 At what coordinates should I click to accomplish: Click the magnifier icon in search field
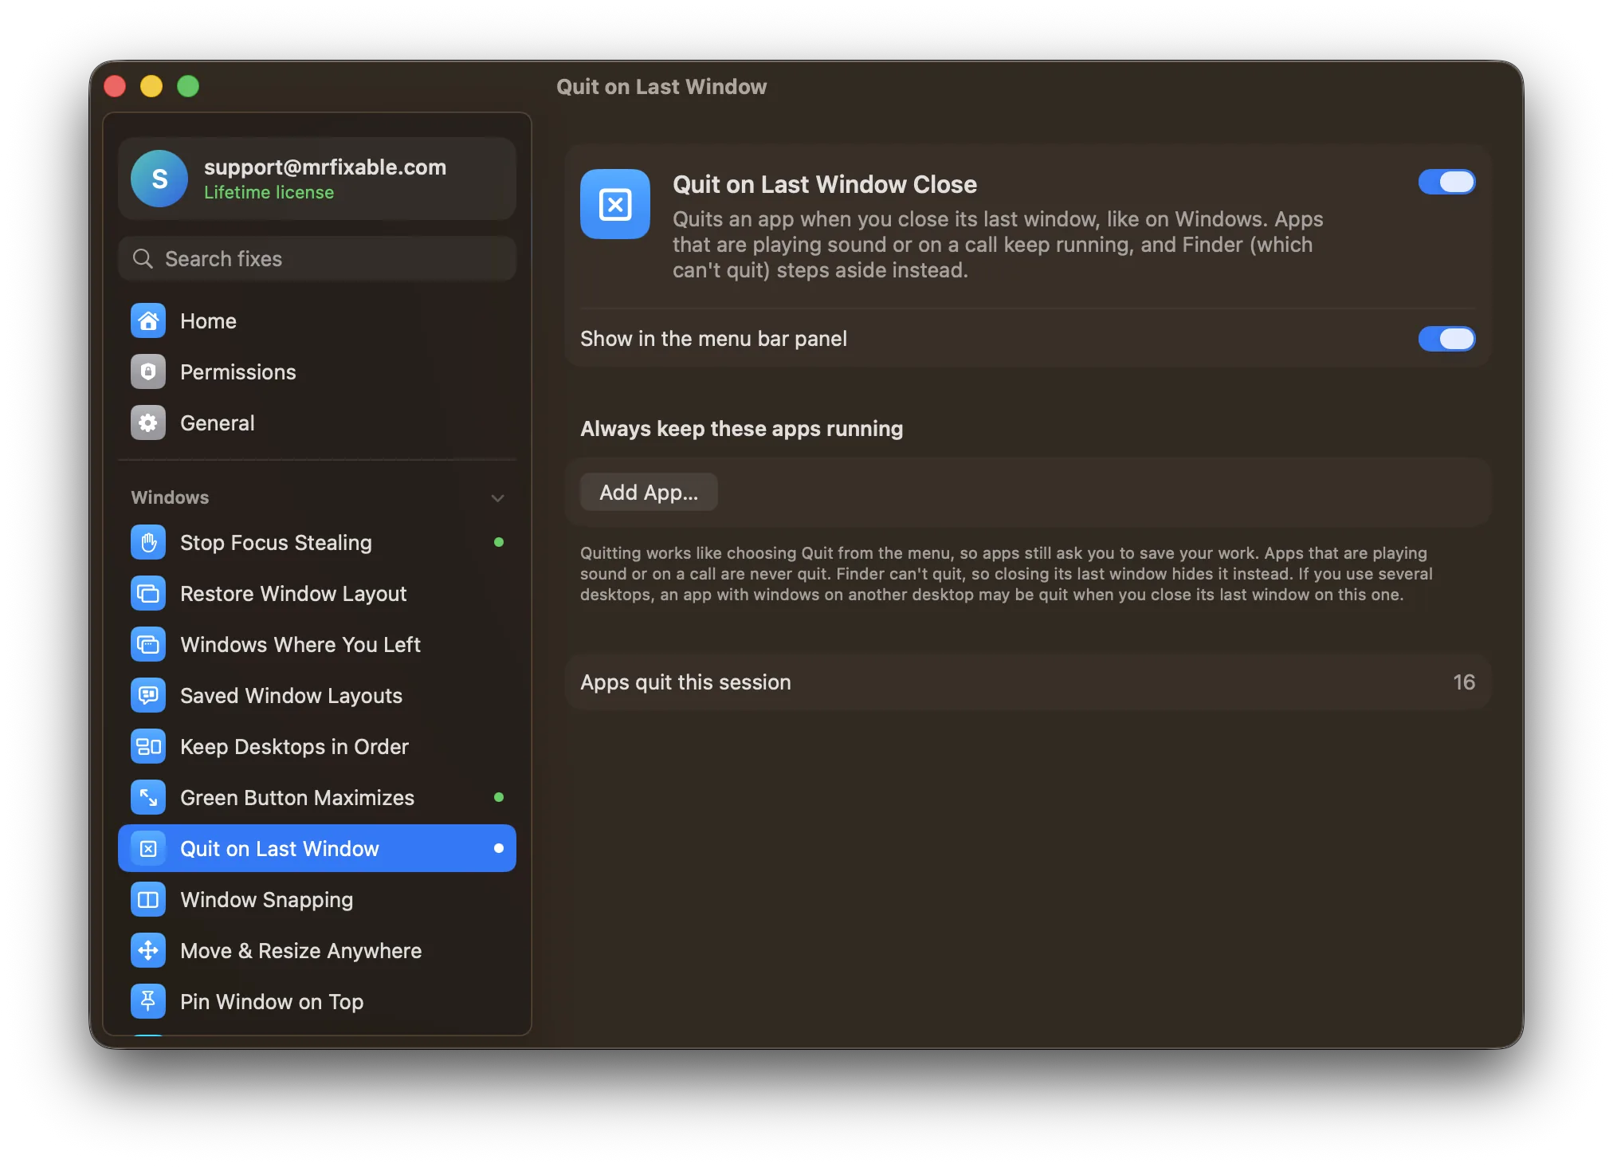pos(143,259)
